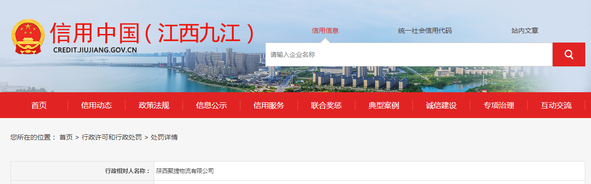
Task: Click the national emblem logo
Action: [x=27, y=38]
